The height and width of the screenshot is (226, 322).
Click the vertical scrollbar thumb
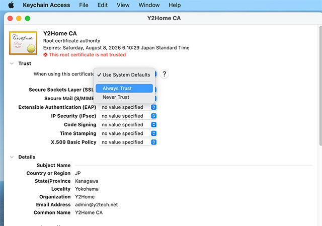(320, 86)
